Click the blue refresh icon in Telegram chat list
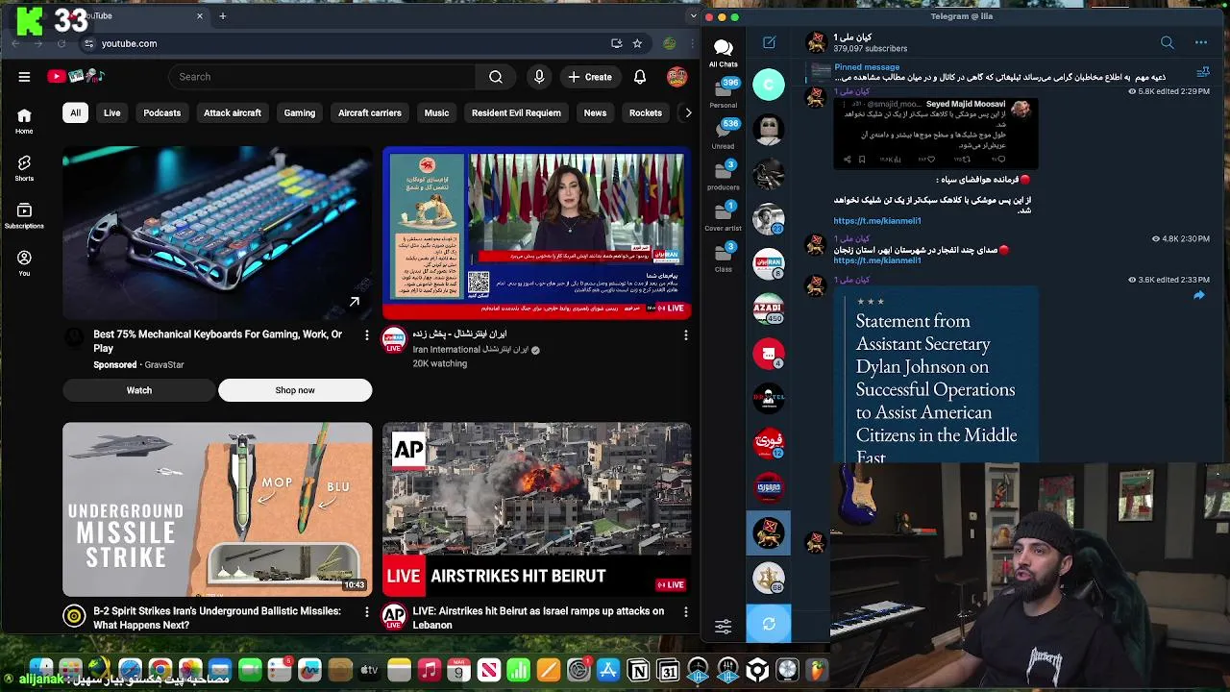The height and width of the screenshot is (692, 1230). tap(769, 624)
